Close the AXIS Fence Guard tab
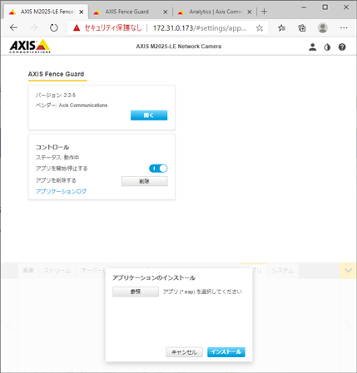Image resolution: width=357 pixels, height=373 pixels. 166,12
